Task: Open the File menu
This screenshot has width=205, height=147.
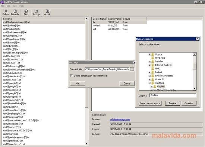Action: tap(3, 6)
